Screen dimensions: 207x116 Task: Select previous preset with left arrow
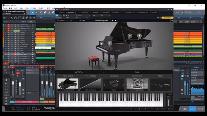coord(112,20)
